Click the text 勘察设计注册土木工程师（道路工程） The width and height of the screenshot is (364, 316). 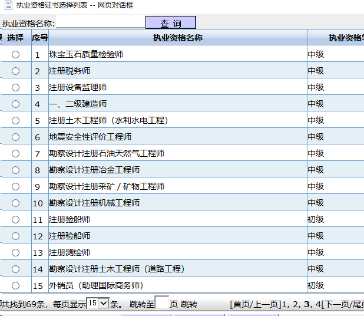tap(117, 269)
